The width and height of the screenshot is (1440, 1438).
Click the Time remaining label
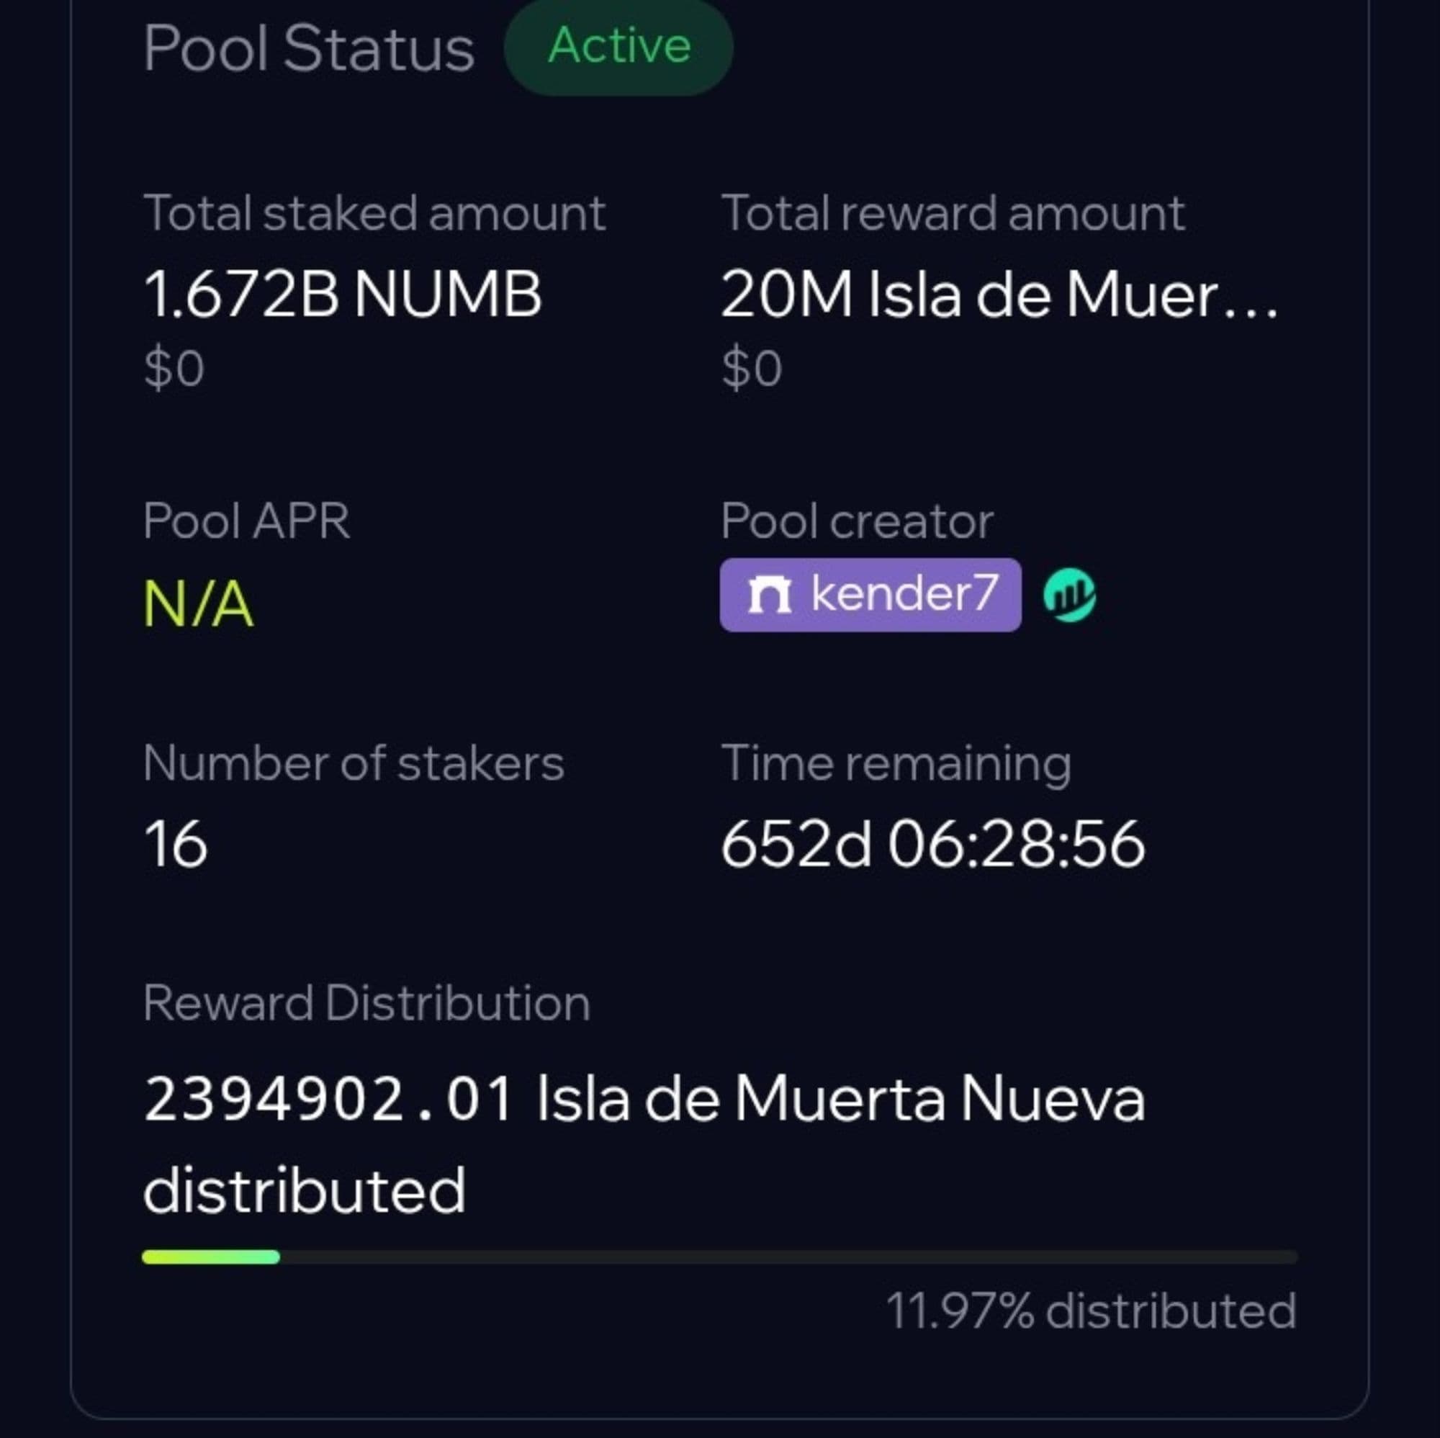896,764
